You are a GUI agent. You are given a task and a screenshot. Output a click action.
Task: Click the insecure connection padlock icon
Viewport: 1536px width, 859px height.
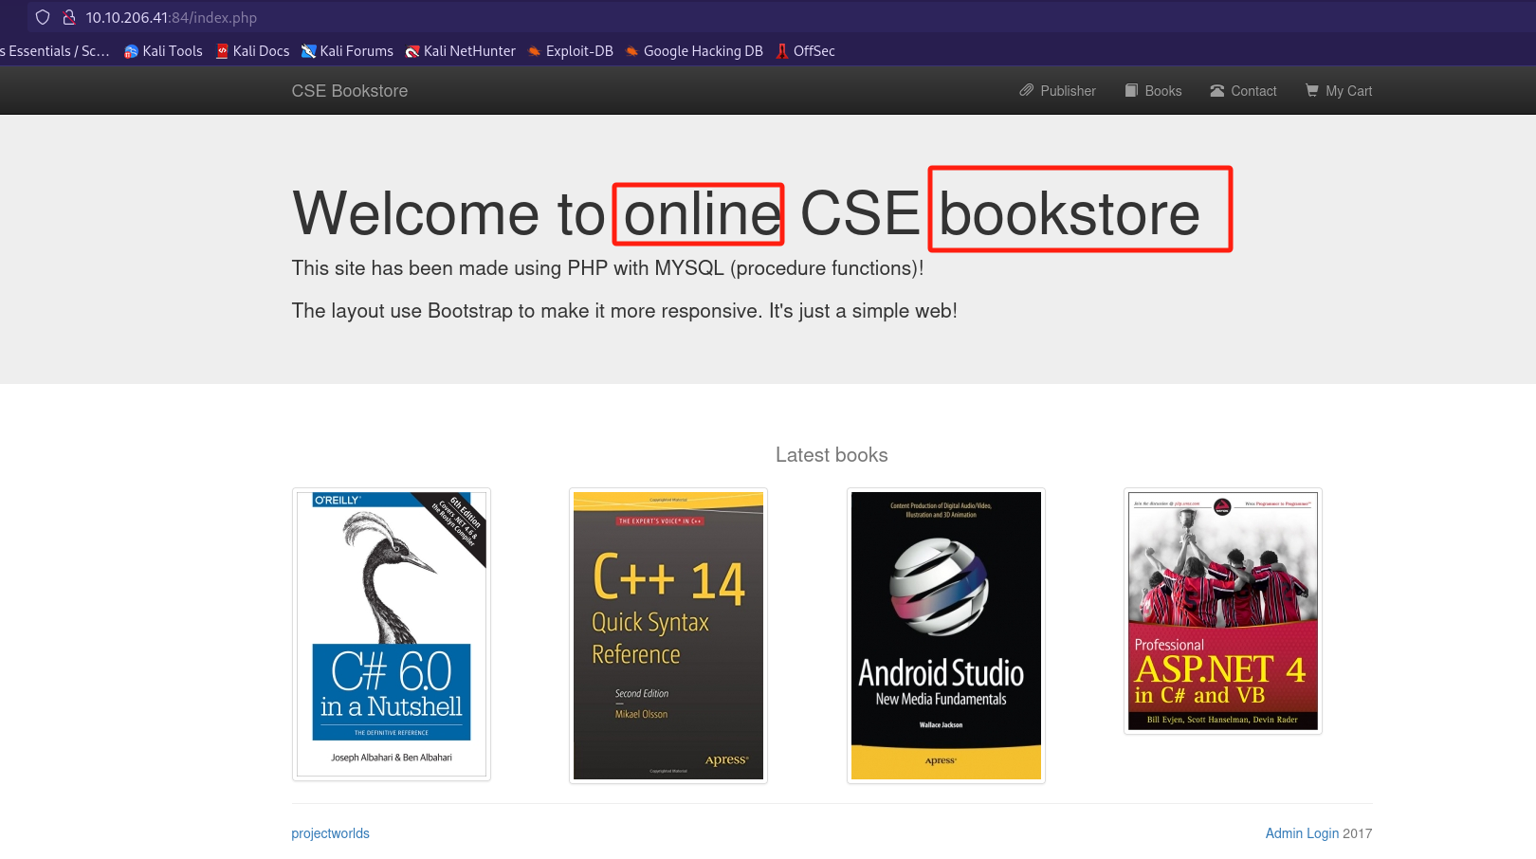click(x=68, y=17)
